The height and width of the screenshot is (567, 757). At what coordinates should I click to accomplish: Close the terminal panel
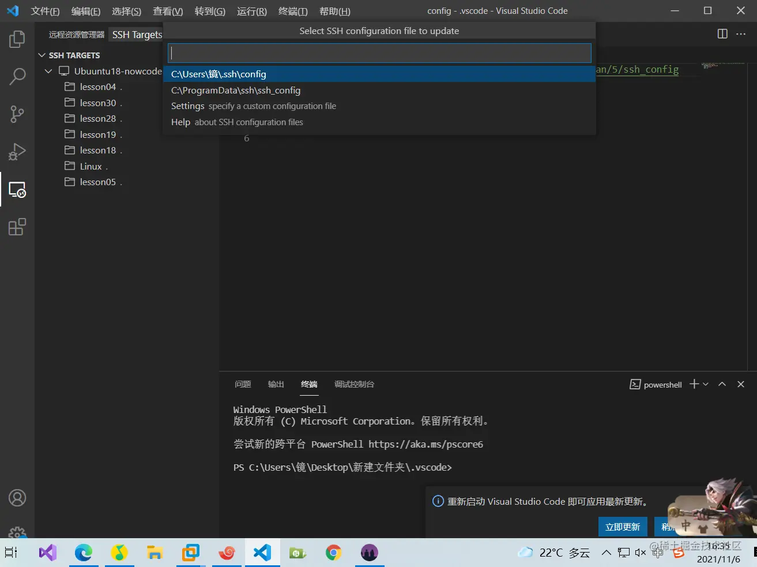point(741,384)
